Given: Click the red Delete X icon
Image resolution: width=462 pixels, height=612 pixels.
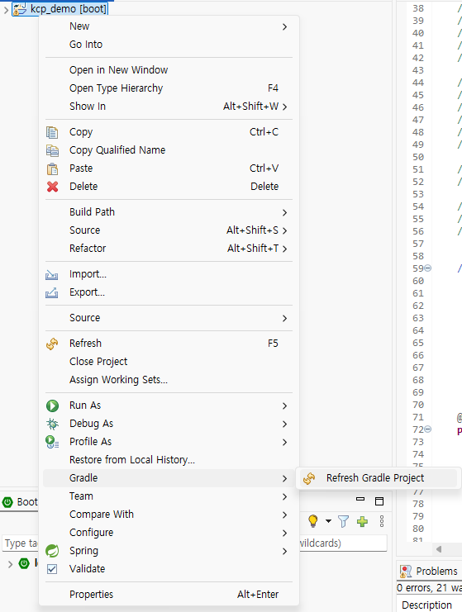Looking at the screenshot, I should click(x=52, y=187).
